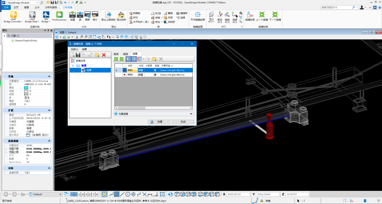The image size is (382, 204).
Task: Open the LEAP Bridge Concrete tool
Action: 13,17
